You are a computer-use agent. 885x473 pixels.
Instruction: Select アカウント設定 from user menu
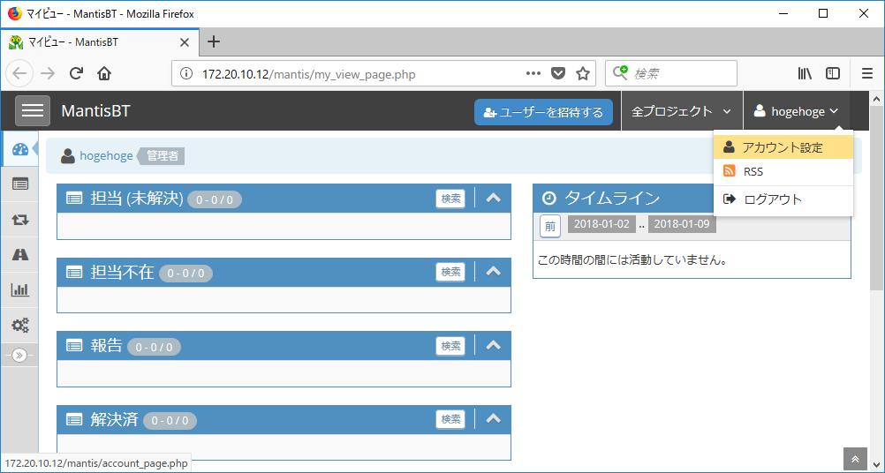click(x=783, y=147)
